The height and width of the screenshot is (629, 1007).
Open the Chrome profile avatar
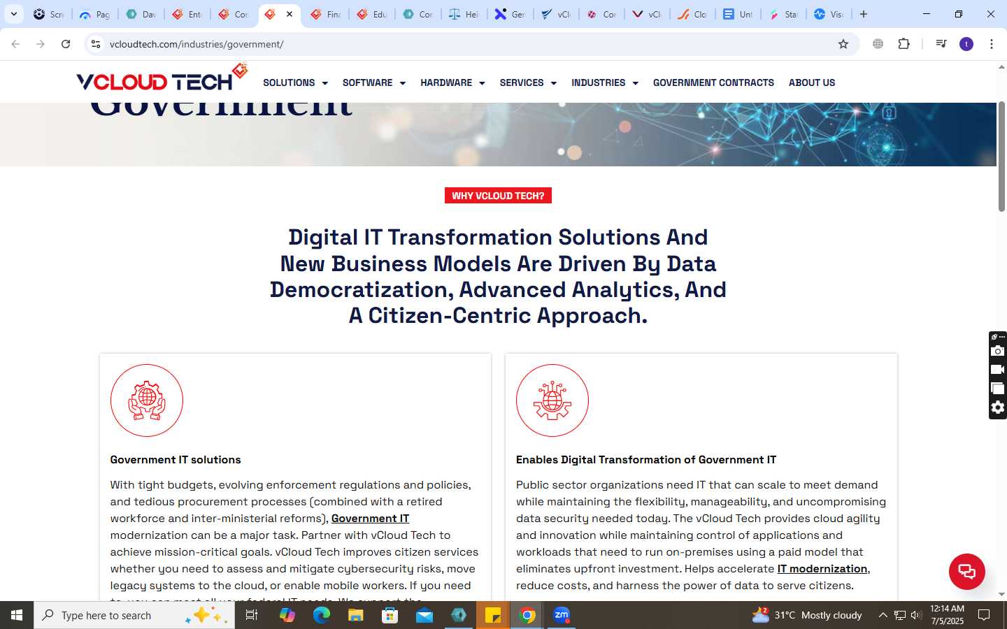tap(966, 44)
